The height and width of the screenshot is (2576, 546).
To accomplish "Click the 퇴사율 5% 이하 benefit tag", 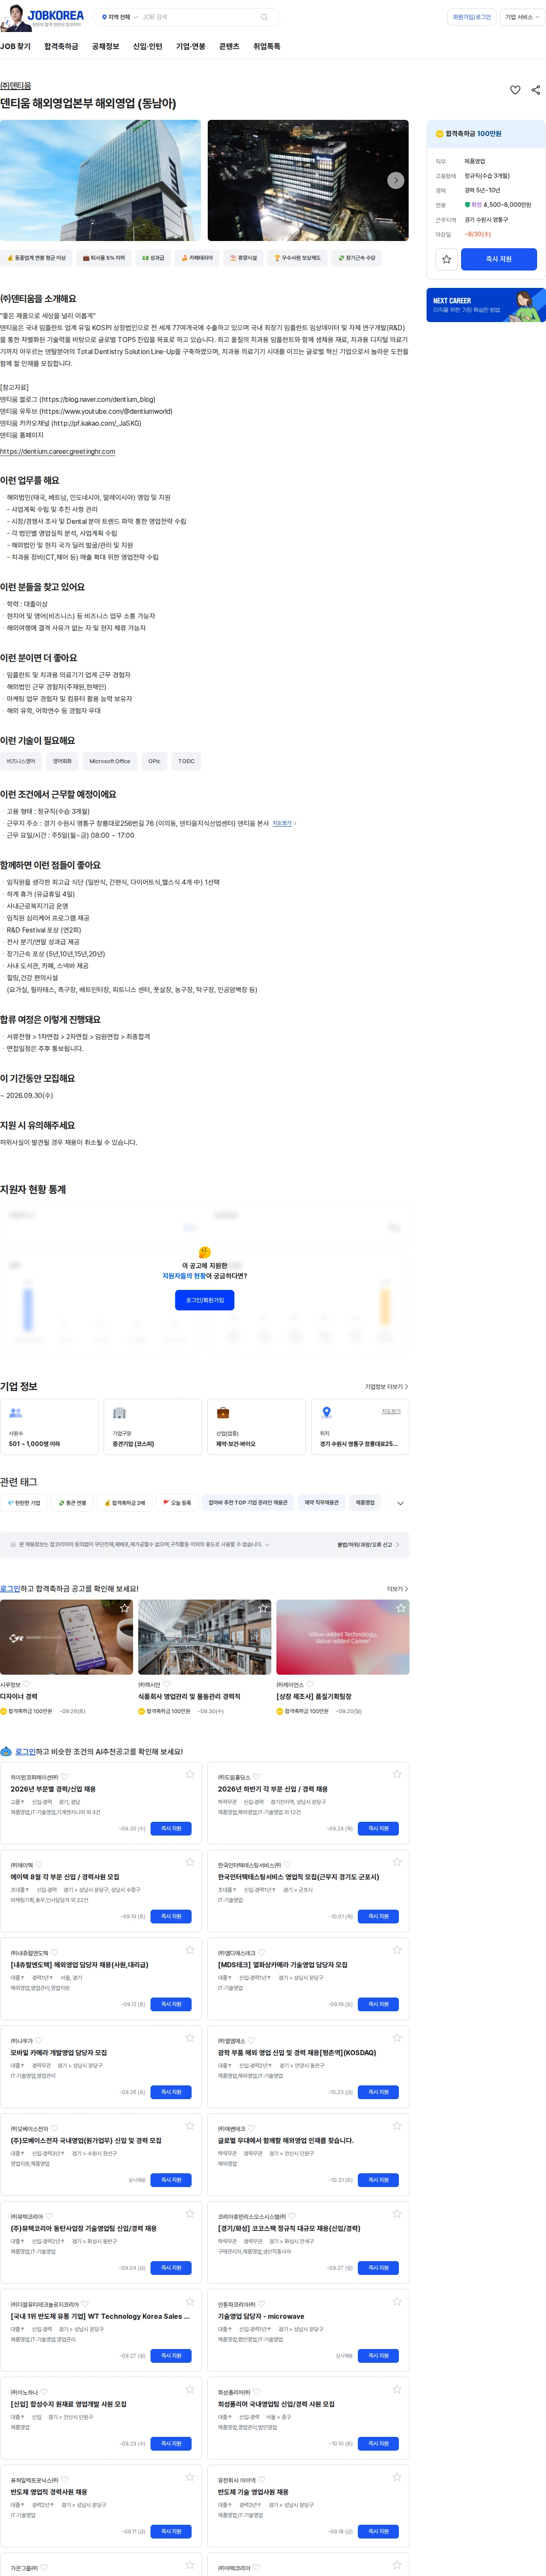I will tap(104, 258).
